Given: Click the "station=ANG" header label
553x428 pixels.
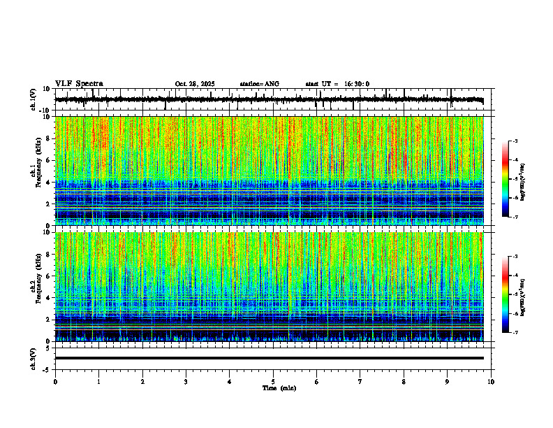Looking at the screenshot, I should click(260, 84).
